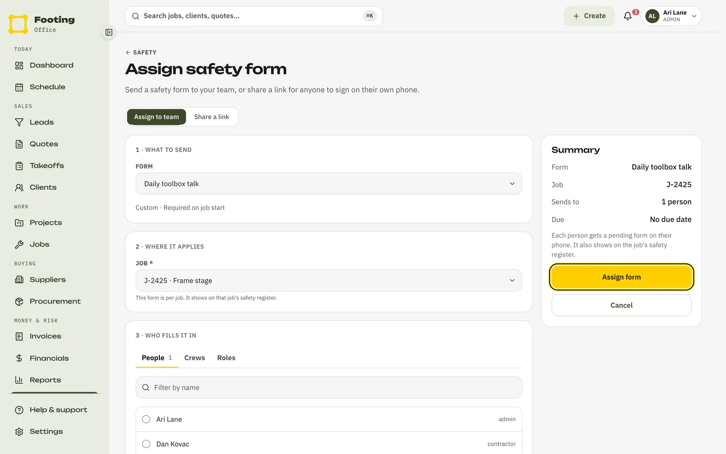
Task: Open the Roles tab
Action: click(x=226, y=358)
